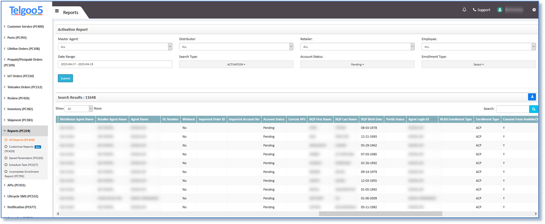Click the Support phone link
This screenshot has width=545, height=224.
click(481, 10)
